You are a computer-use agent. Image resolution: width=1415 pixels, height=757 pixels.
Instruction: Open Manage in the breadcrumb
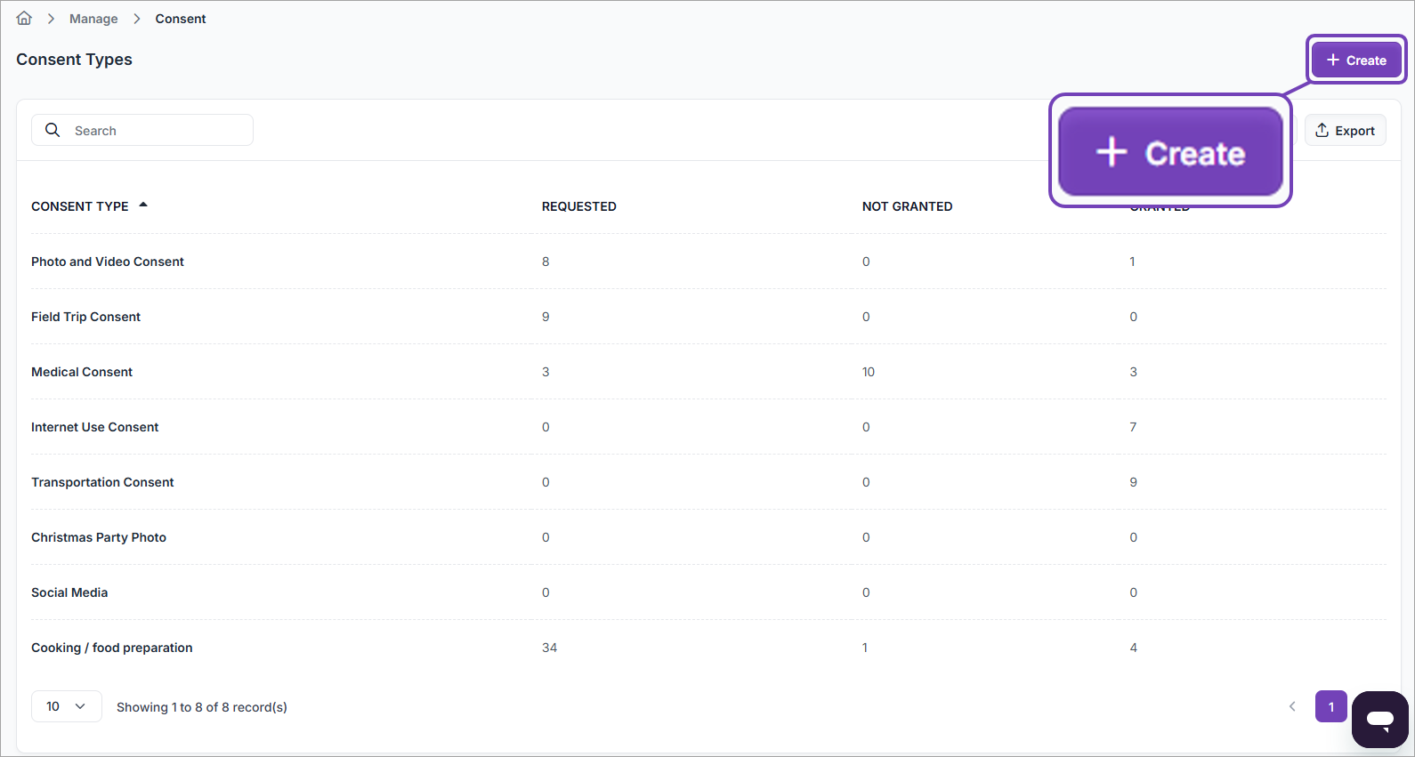[93, 19]
